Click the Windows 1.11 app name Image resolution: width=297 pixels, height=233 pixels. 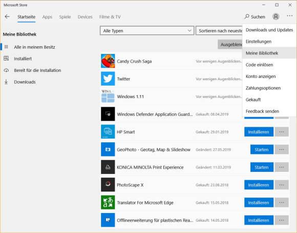pyautogui.click(x=130, y=96)
